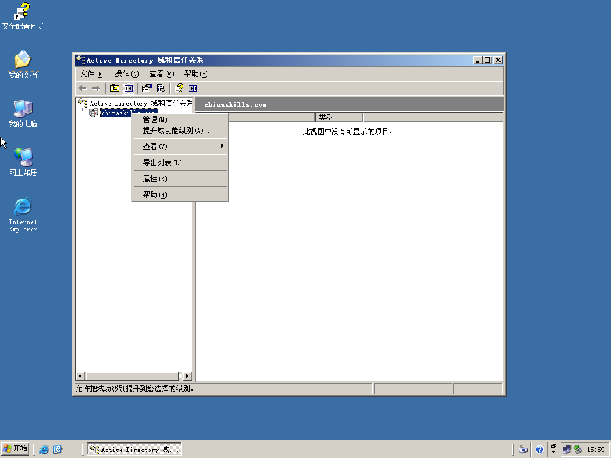This screenshot has height=458, width=611.
Task: Select the 我的电脑 desktop icon
Action: (23, 114)
